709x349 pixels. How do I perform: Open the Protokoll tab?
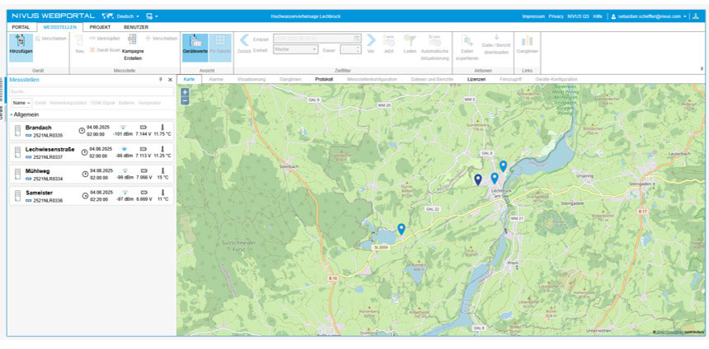coord(324,79)
